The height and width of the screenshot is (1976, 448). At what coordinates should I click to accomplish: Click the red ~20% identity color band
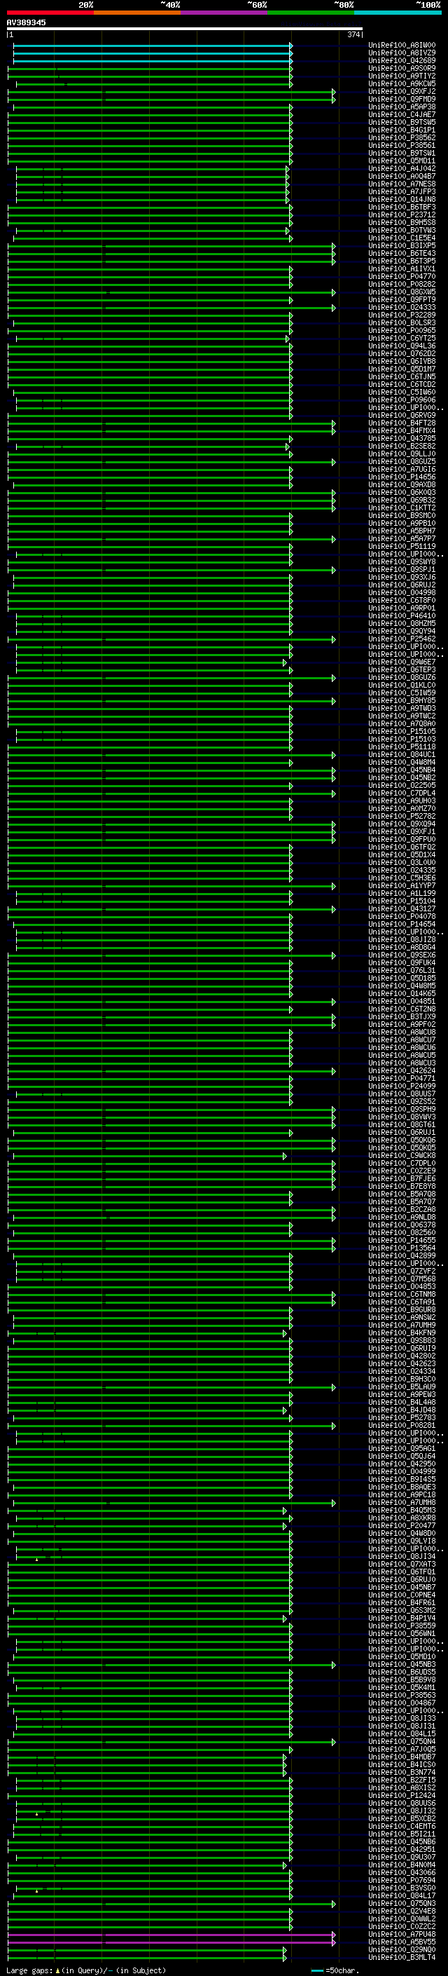50,13
